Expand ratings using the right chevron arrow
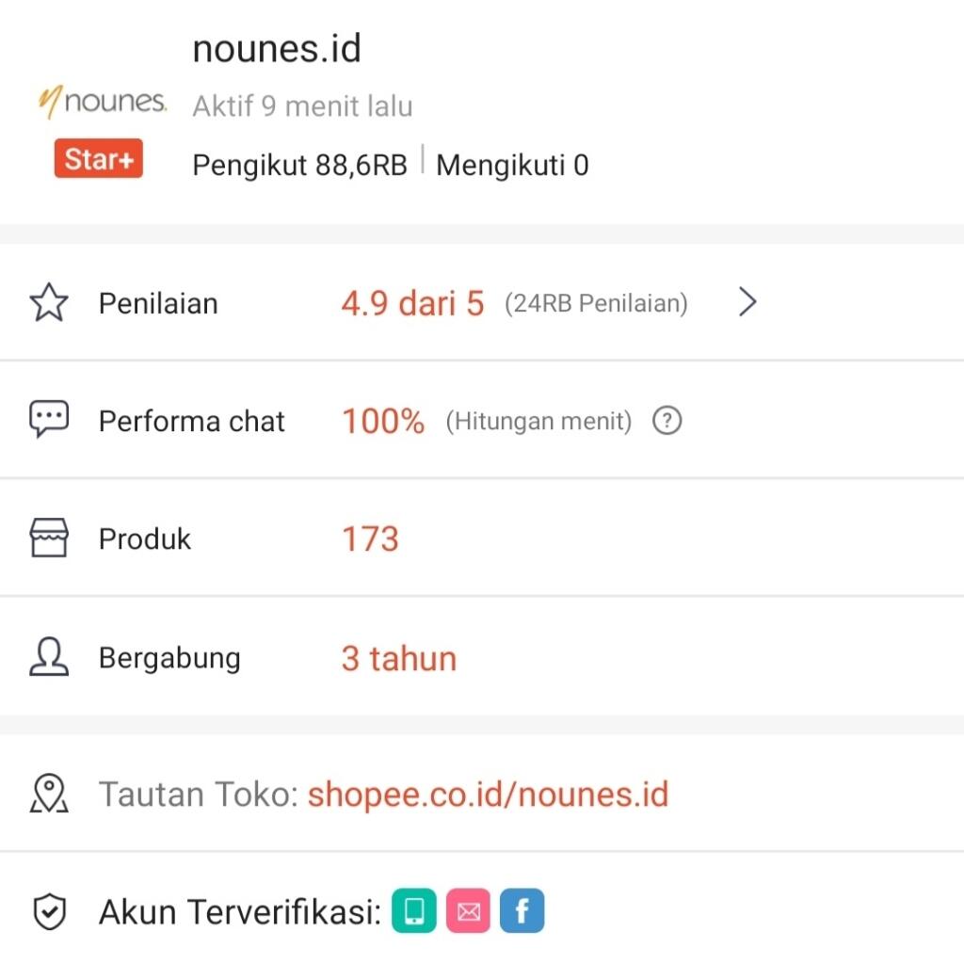 [747, 302]
